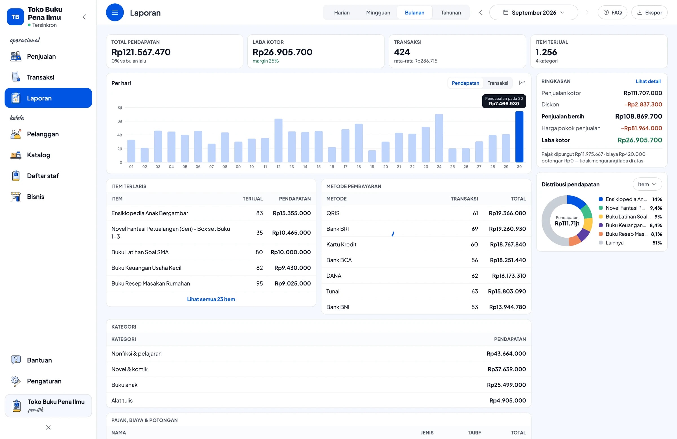The width and height of the screenshot is (677, 439).
Task: Show Pendapatan in the Per hari chart
Action: pos(465,83)
